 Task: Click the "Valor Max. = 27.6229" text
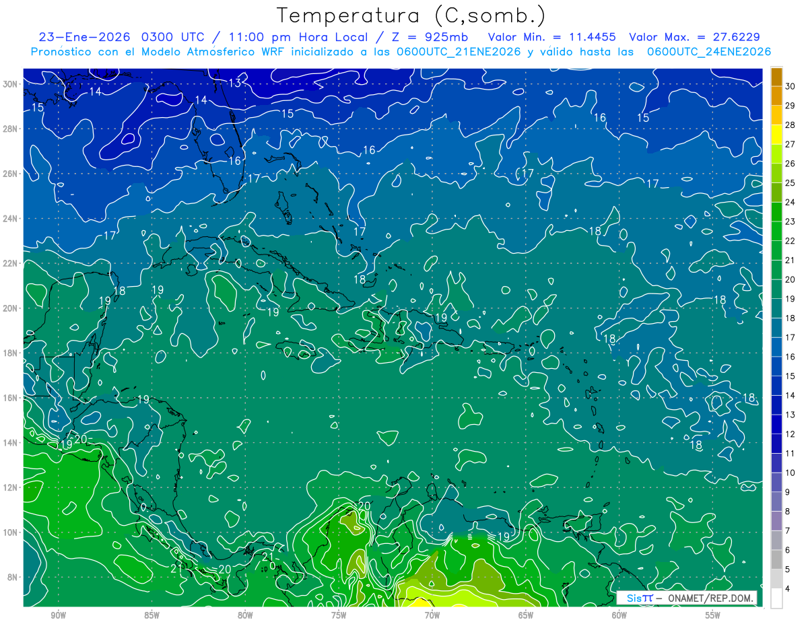coord(695,37)
